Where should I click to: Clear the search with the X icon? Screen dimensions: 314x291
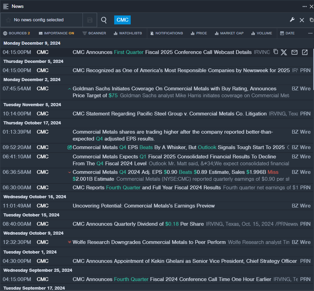coord(302,20)
